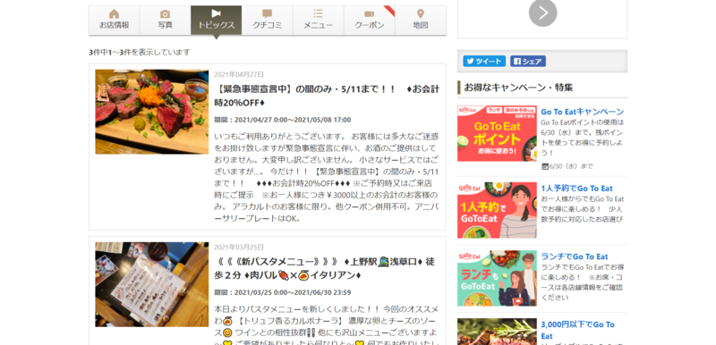The width and height of the screenshot is (716, 345).
Task: Open the pasta menu board photo
Action: (151, 284)
